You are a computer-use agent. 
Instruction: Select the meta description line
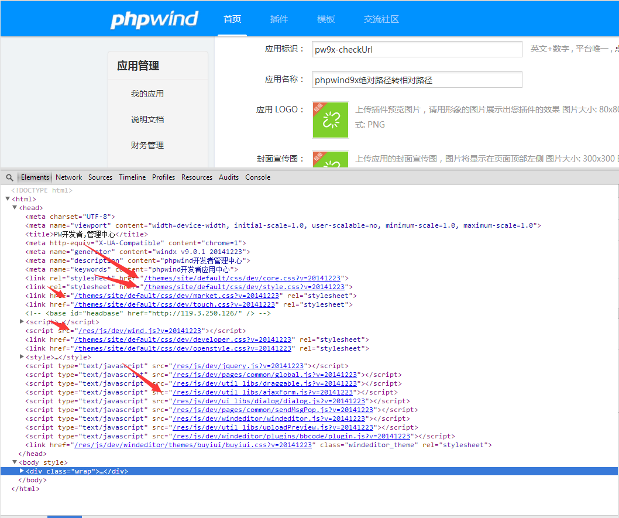click(137, 260)
